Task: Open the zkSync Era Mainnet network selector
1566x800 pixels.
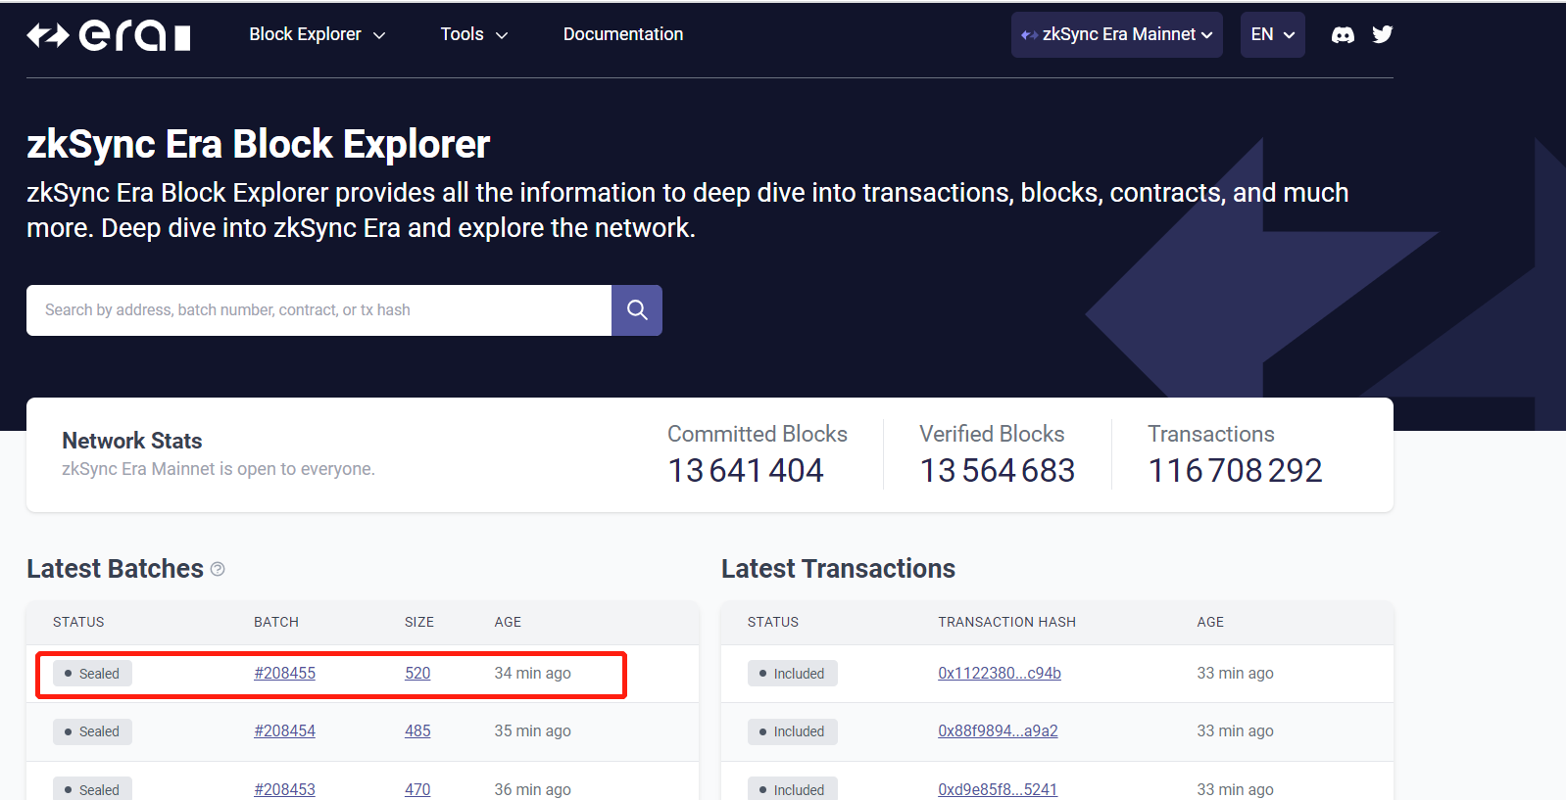Action: [1116, 34]
